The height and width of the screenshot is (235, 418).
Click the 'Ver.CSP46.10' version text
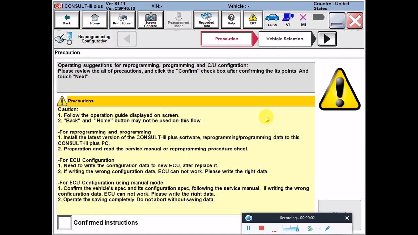point(120,8)
